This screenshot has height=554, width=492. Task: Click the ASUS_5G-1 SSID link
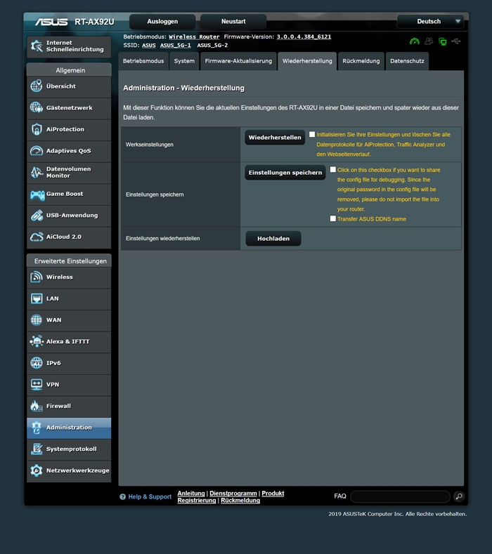[x=176, y=45]
